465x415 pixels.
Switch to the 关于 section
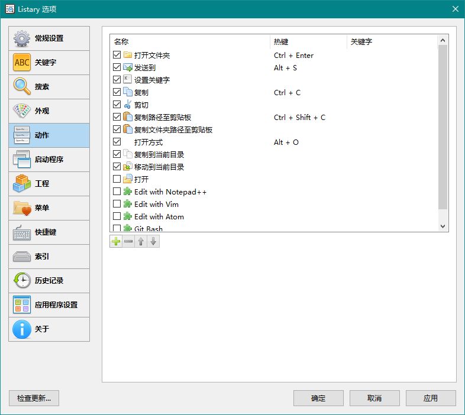coord(49,329)
